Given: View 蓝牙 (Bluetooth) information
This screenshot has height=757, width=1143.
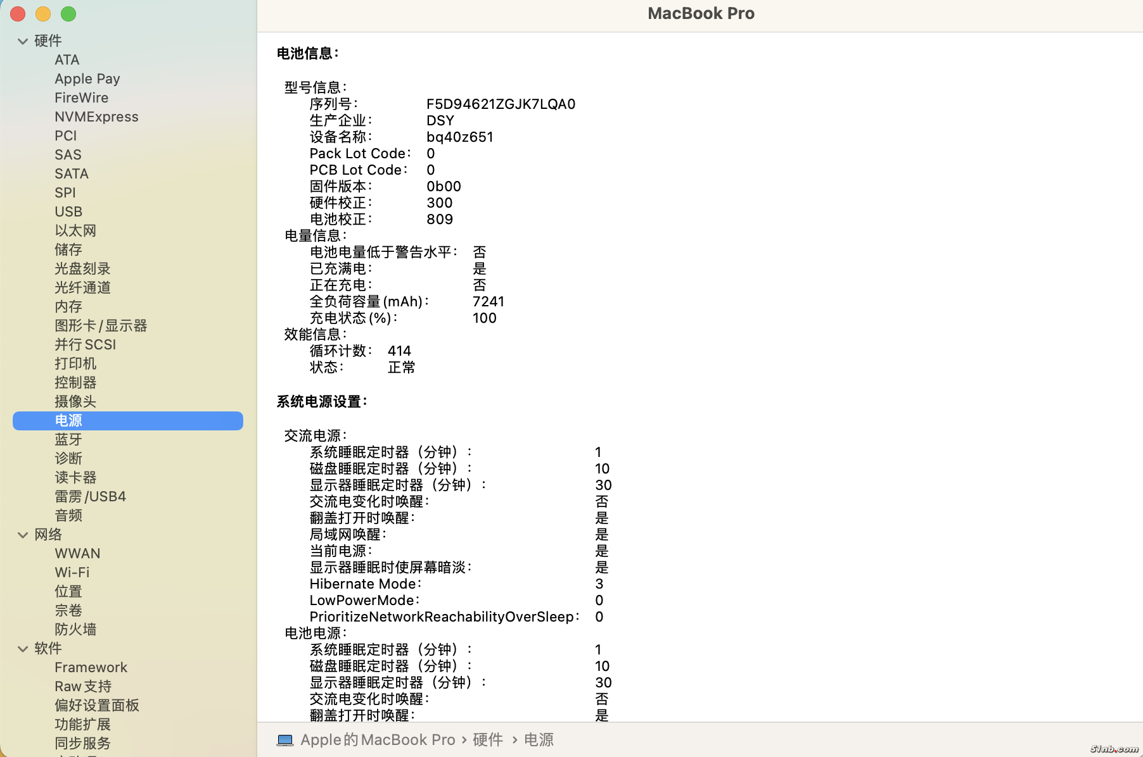Looking at the screenshot, I should click(68, 439).
